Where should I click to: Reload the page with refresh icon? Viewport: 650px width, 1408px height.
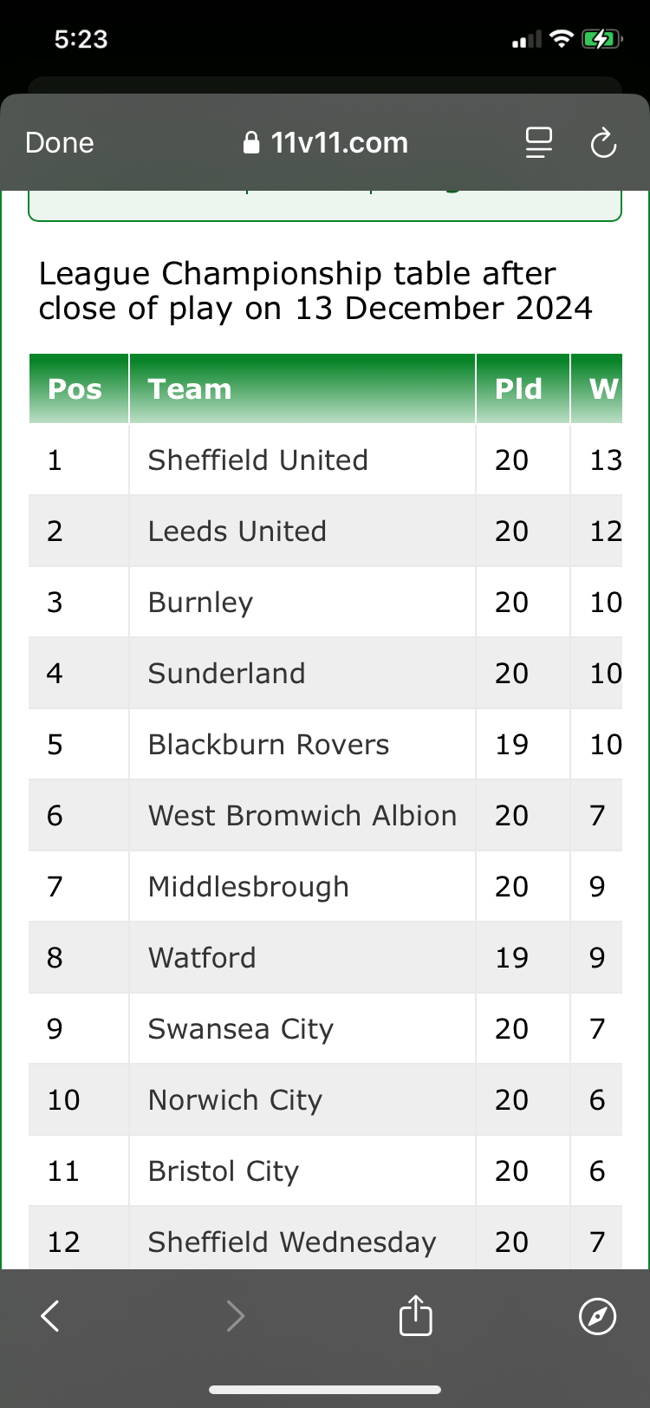coord(603,143)
